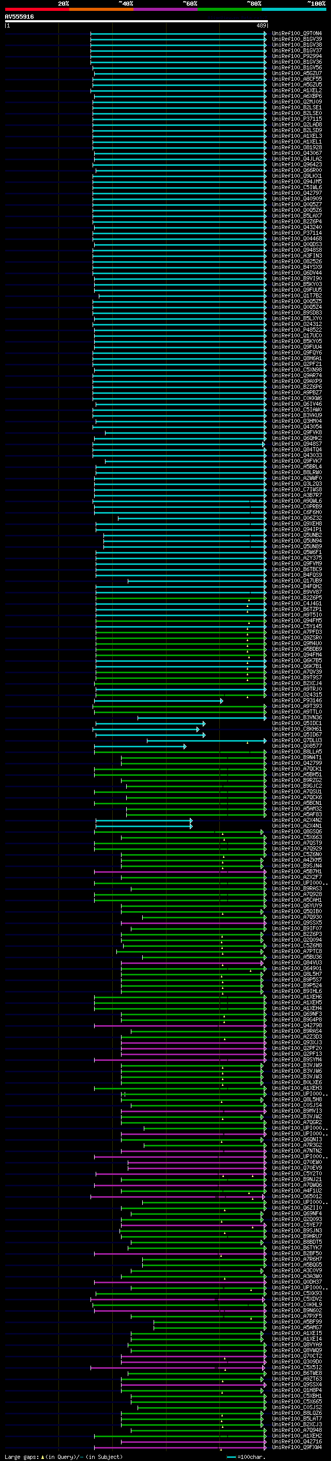Click the purple alignment bar for A5B7H1
The image size is (331, 1461).
[180, 872]
